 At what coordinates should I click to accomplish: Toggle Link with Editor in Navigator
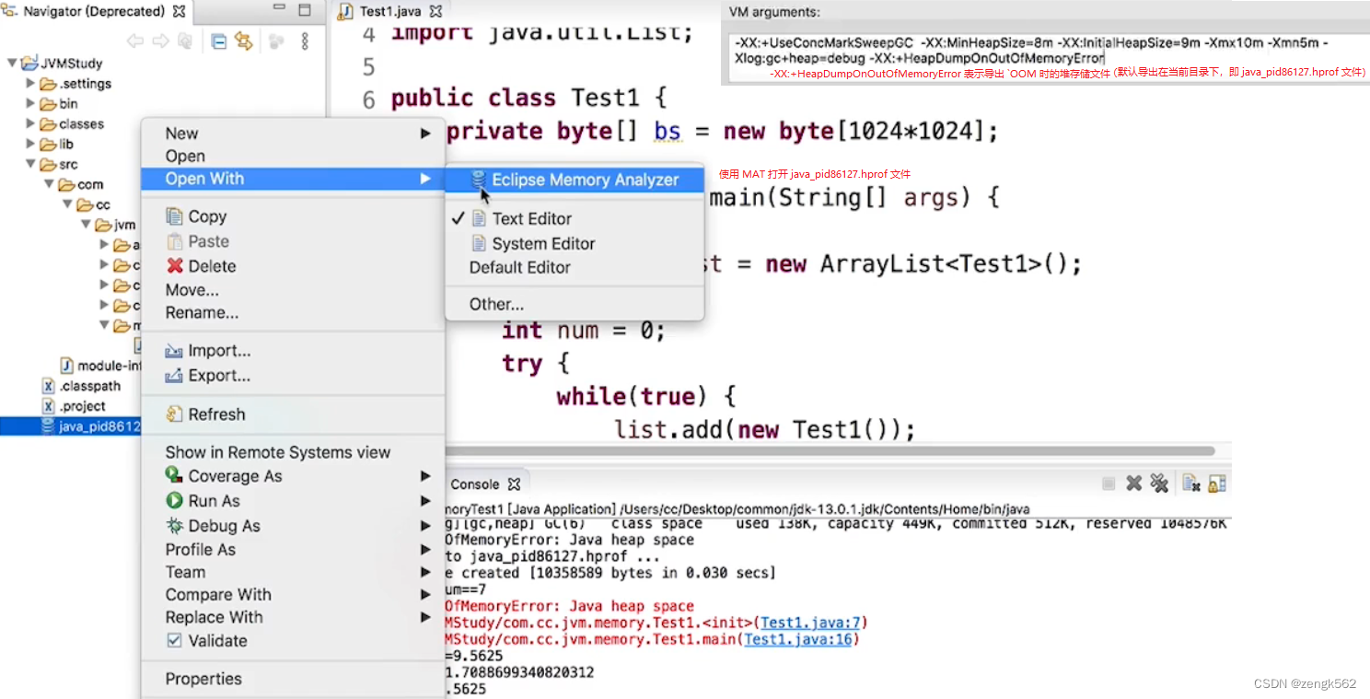point(243,41)
